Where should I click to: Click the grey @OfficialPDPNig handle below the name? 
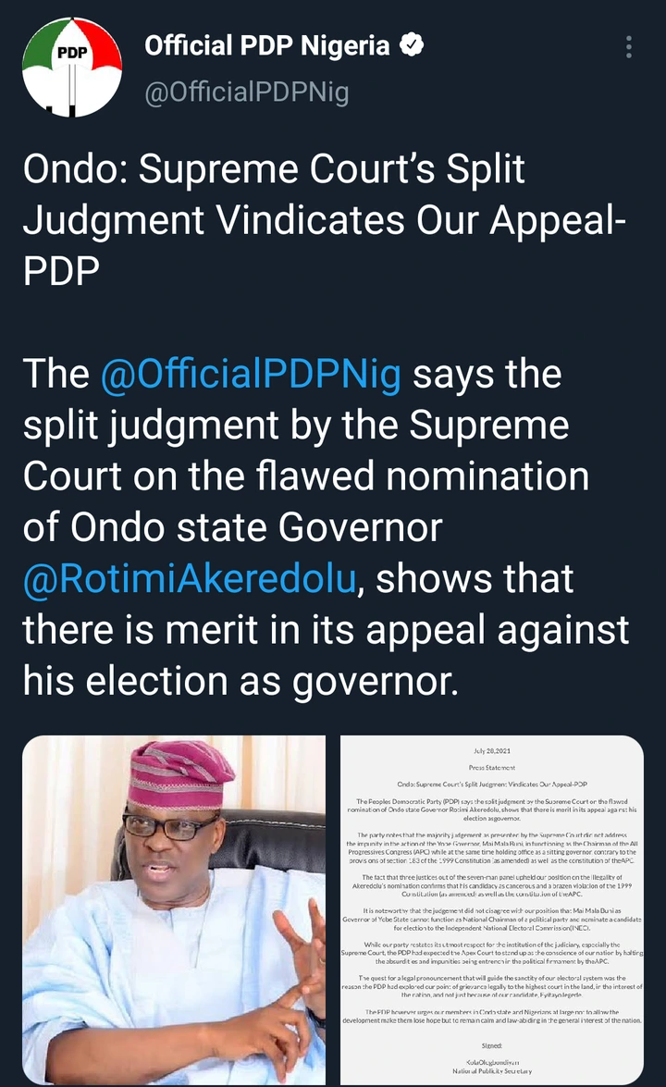point(246,93)
